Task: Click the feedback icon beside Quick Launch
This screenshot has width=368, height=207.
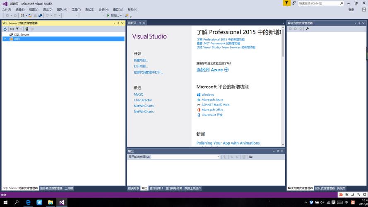Action: (294, 3)
